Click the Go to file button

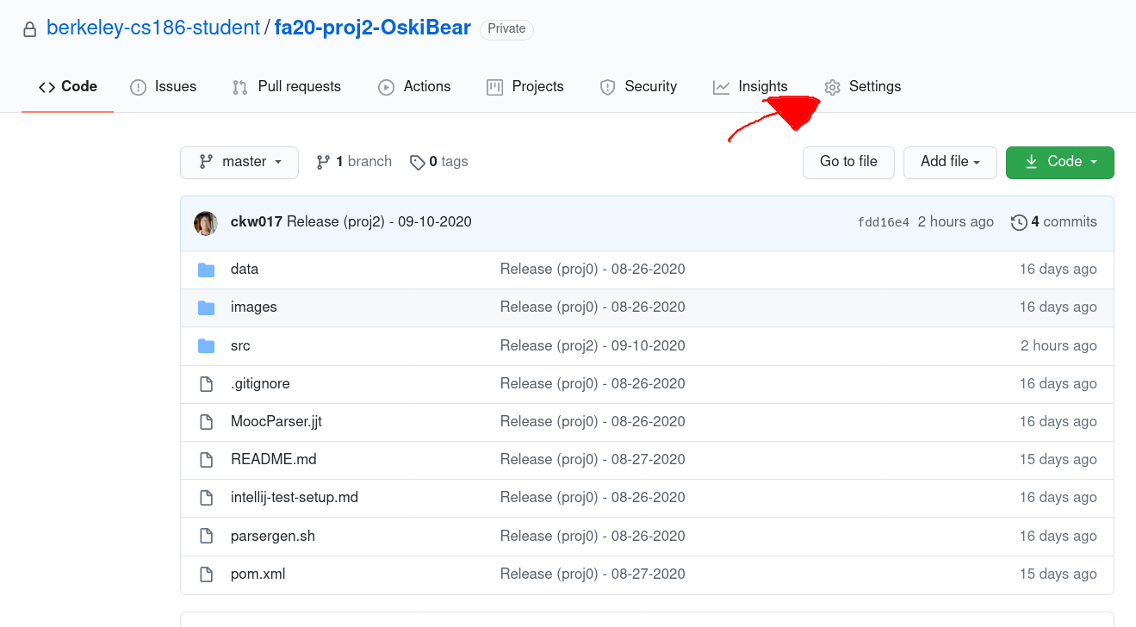pyautogui.click(x=848, y=163)
